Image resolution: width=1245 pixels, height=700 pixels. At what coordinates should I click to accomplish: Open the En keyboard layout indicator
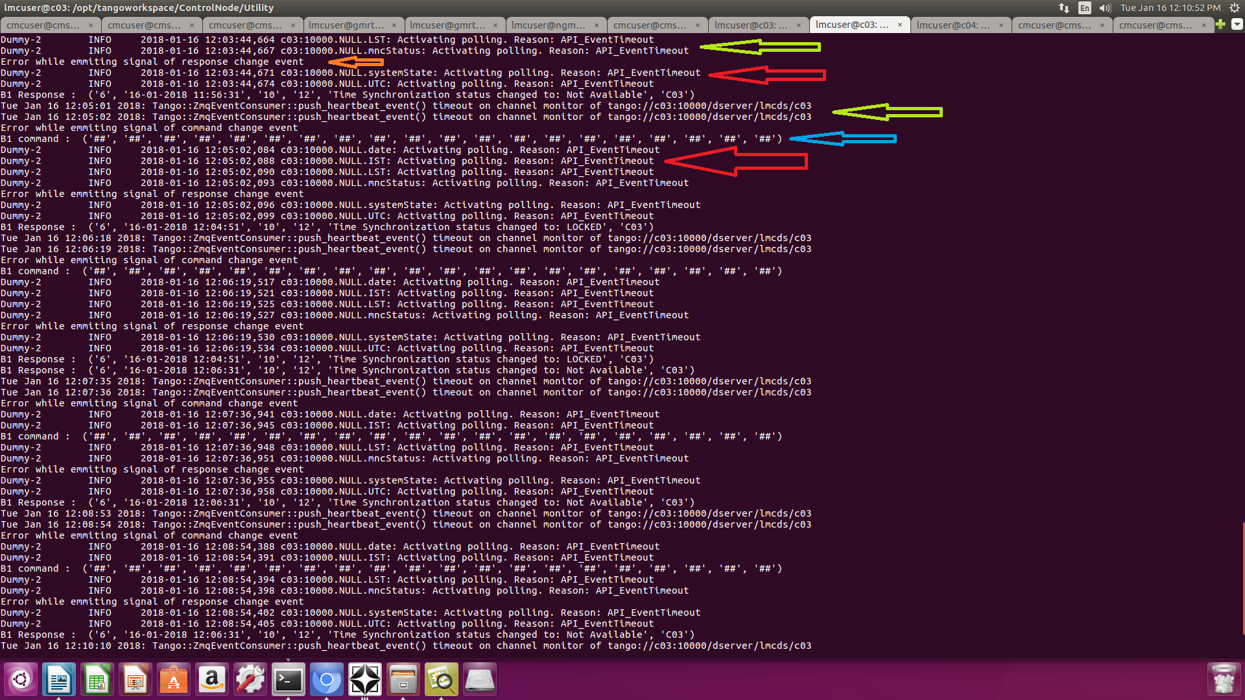(x=1085, y=8)
